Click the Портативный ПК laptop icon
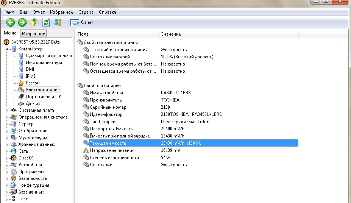The image size is (351, 203). click(x=21, y=97)
